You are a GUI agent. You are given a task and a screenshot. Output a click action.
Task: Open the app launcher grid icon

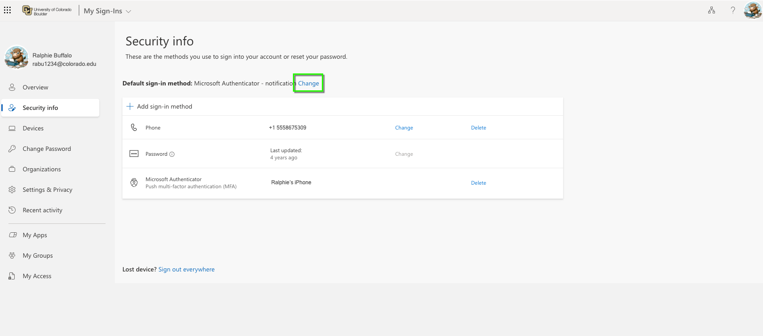click(x=8, y=10)
